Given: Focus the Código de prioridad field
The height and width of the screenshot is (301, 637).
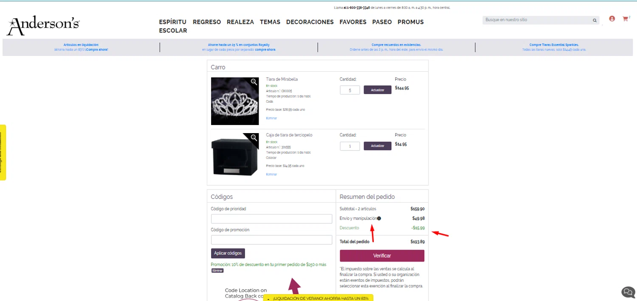Looking at the screenshot, I should 271,219.
